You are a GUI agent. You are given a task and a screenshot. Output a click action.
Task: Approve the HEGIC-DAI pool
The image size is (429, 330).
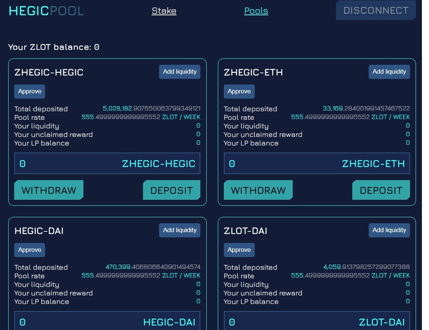coord(29,250)
